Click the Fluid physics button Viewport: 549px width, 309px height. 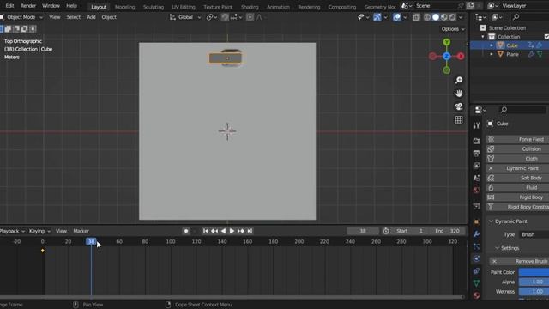coord(517,187)
